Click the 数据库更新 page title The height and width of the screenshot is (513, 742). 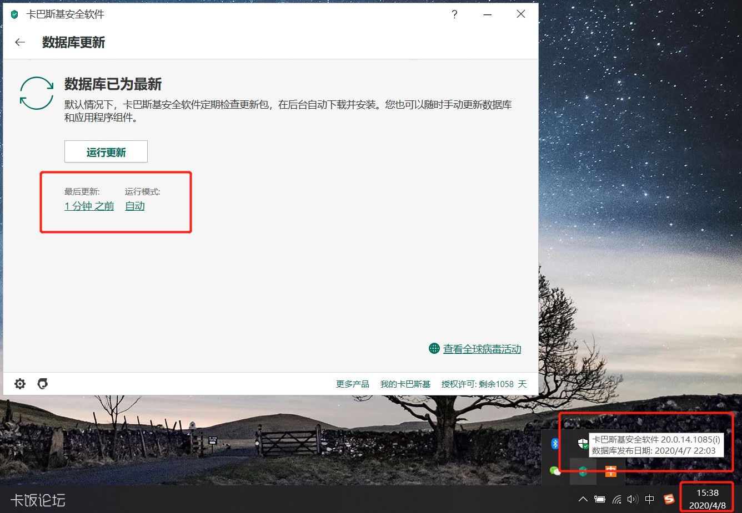coord(73,42)
